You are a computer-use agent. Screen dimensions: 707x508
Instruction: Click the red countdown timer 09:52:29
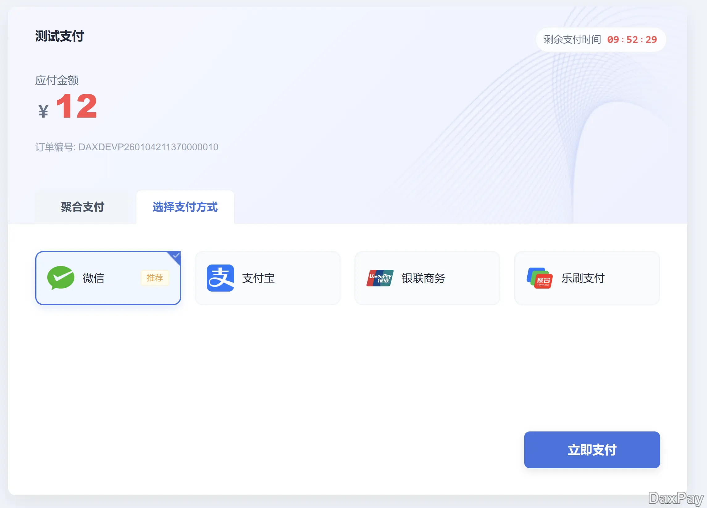632,40
